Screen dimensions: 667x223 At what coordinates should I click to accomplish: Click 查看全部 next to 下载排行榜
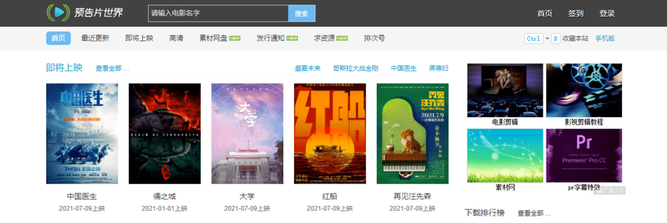pos(534,213)
